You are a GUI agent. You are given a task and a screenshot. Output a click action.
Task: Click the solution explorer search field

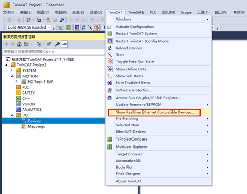[54, 52]
